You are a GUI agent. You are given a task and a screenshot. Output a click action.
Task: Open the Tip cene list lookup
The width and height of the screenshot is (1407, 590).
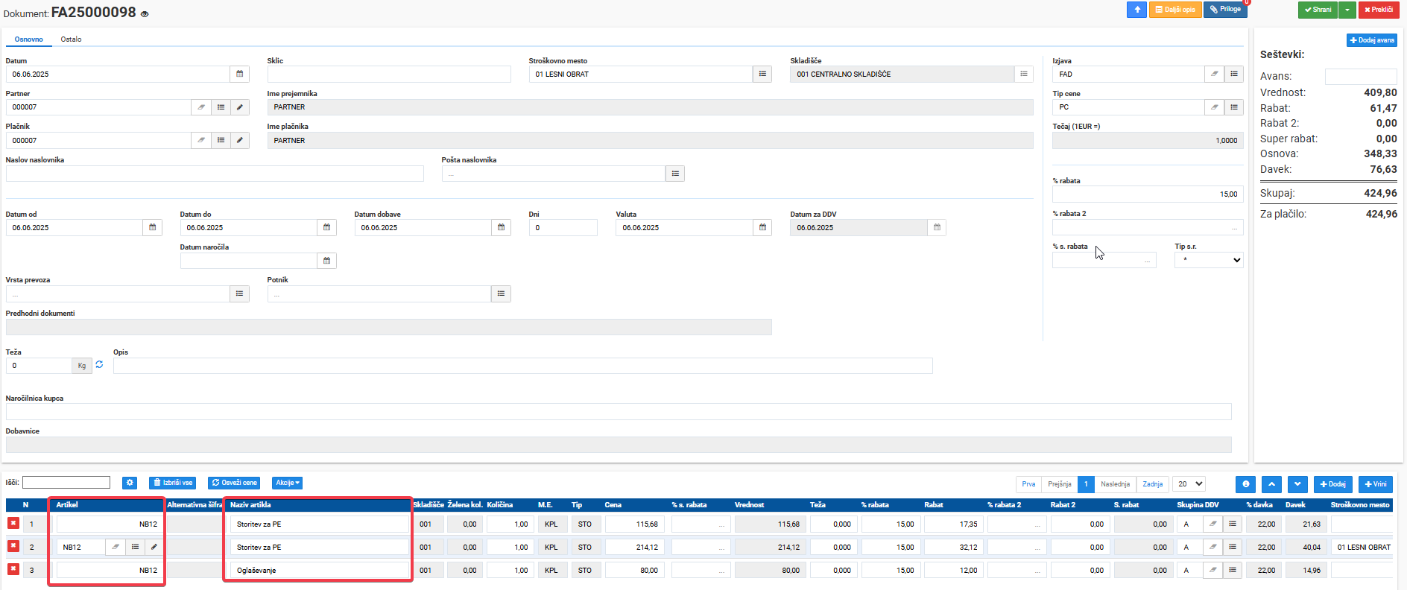1233,107
